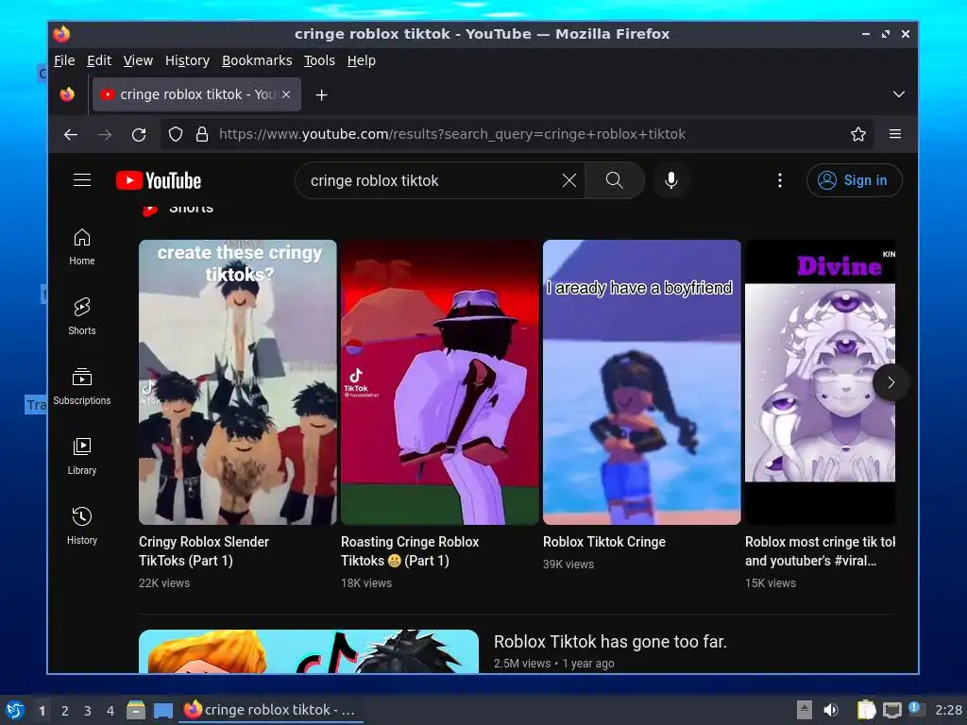This screenshot has width=967, height=725.
Task: Click the YouTube logo
Action: (x=159, y=180)
